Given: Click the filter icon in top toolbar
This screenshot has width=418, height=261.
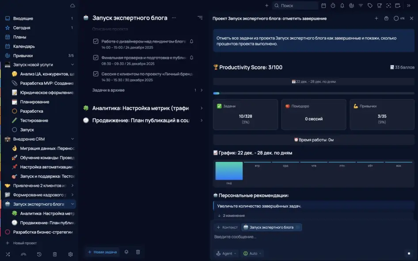Looking at the screenshot, I should 361,6.
